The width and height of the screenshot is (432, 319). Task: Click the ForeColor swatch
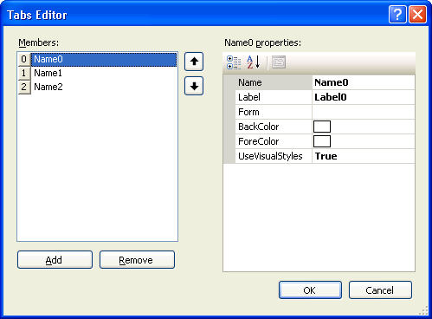coord(322,141)
